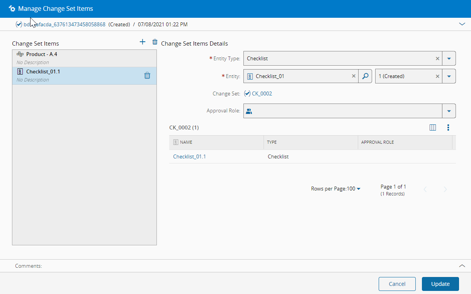This screenshot has width=471, height=294.
Task: Click the Cancel button
Action: tap(397, 284)
